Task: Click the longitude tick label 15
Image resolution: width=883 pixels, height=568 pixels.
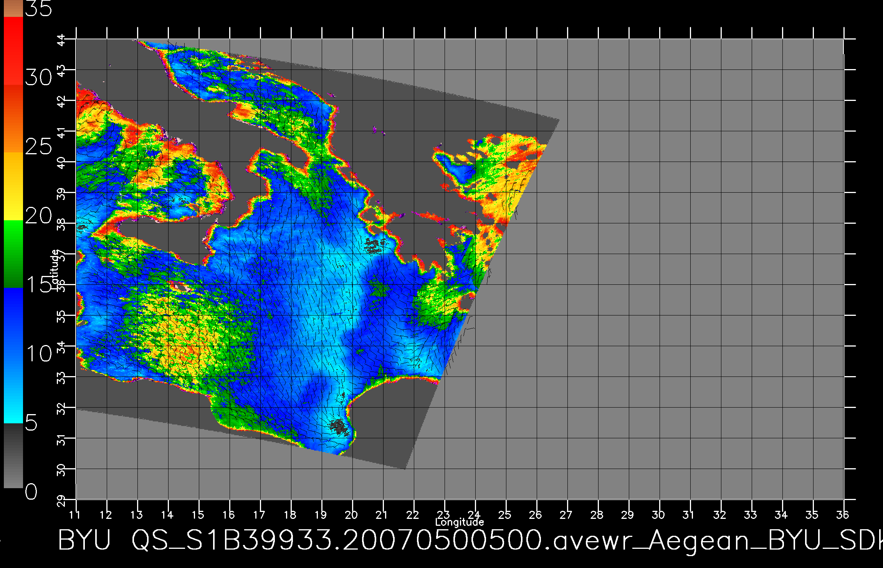Action: [198, 514]
